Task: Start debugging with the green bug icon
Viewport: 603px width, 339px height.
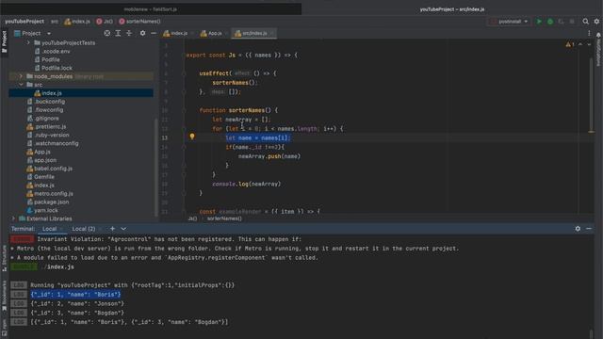Action: click(550, 22)
